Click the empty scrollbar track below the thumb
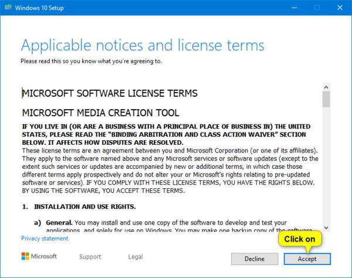Screen dimensions: 352x278 click(x=326, y=170)
